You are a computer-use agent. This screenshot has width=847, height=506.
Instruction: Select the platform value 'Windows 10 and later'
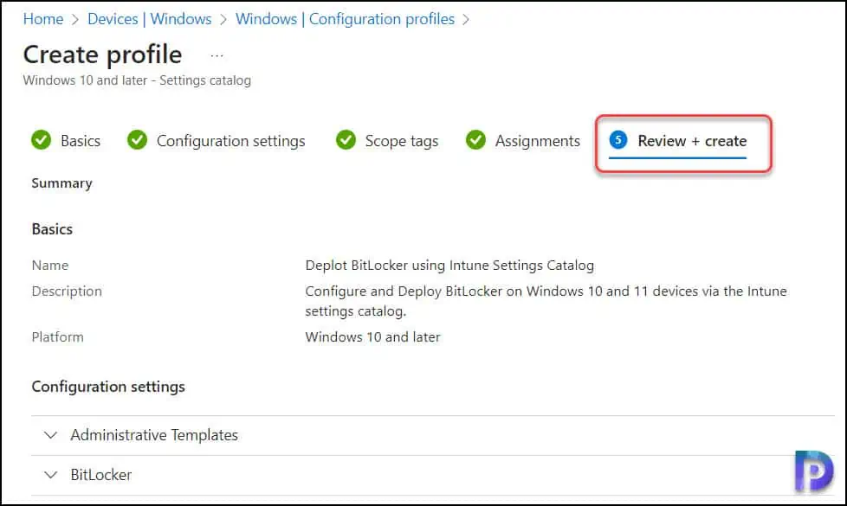[x=372, y=337]
